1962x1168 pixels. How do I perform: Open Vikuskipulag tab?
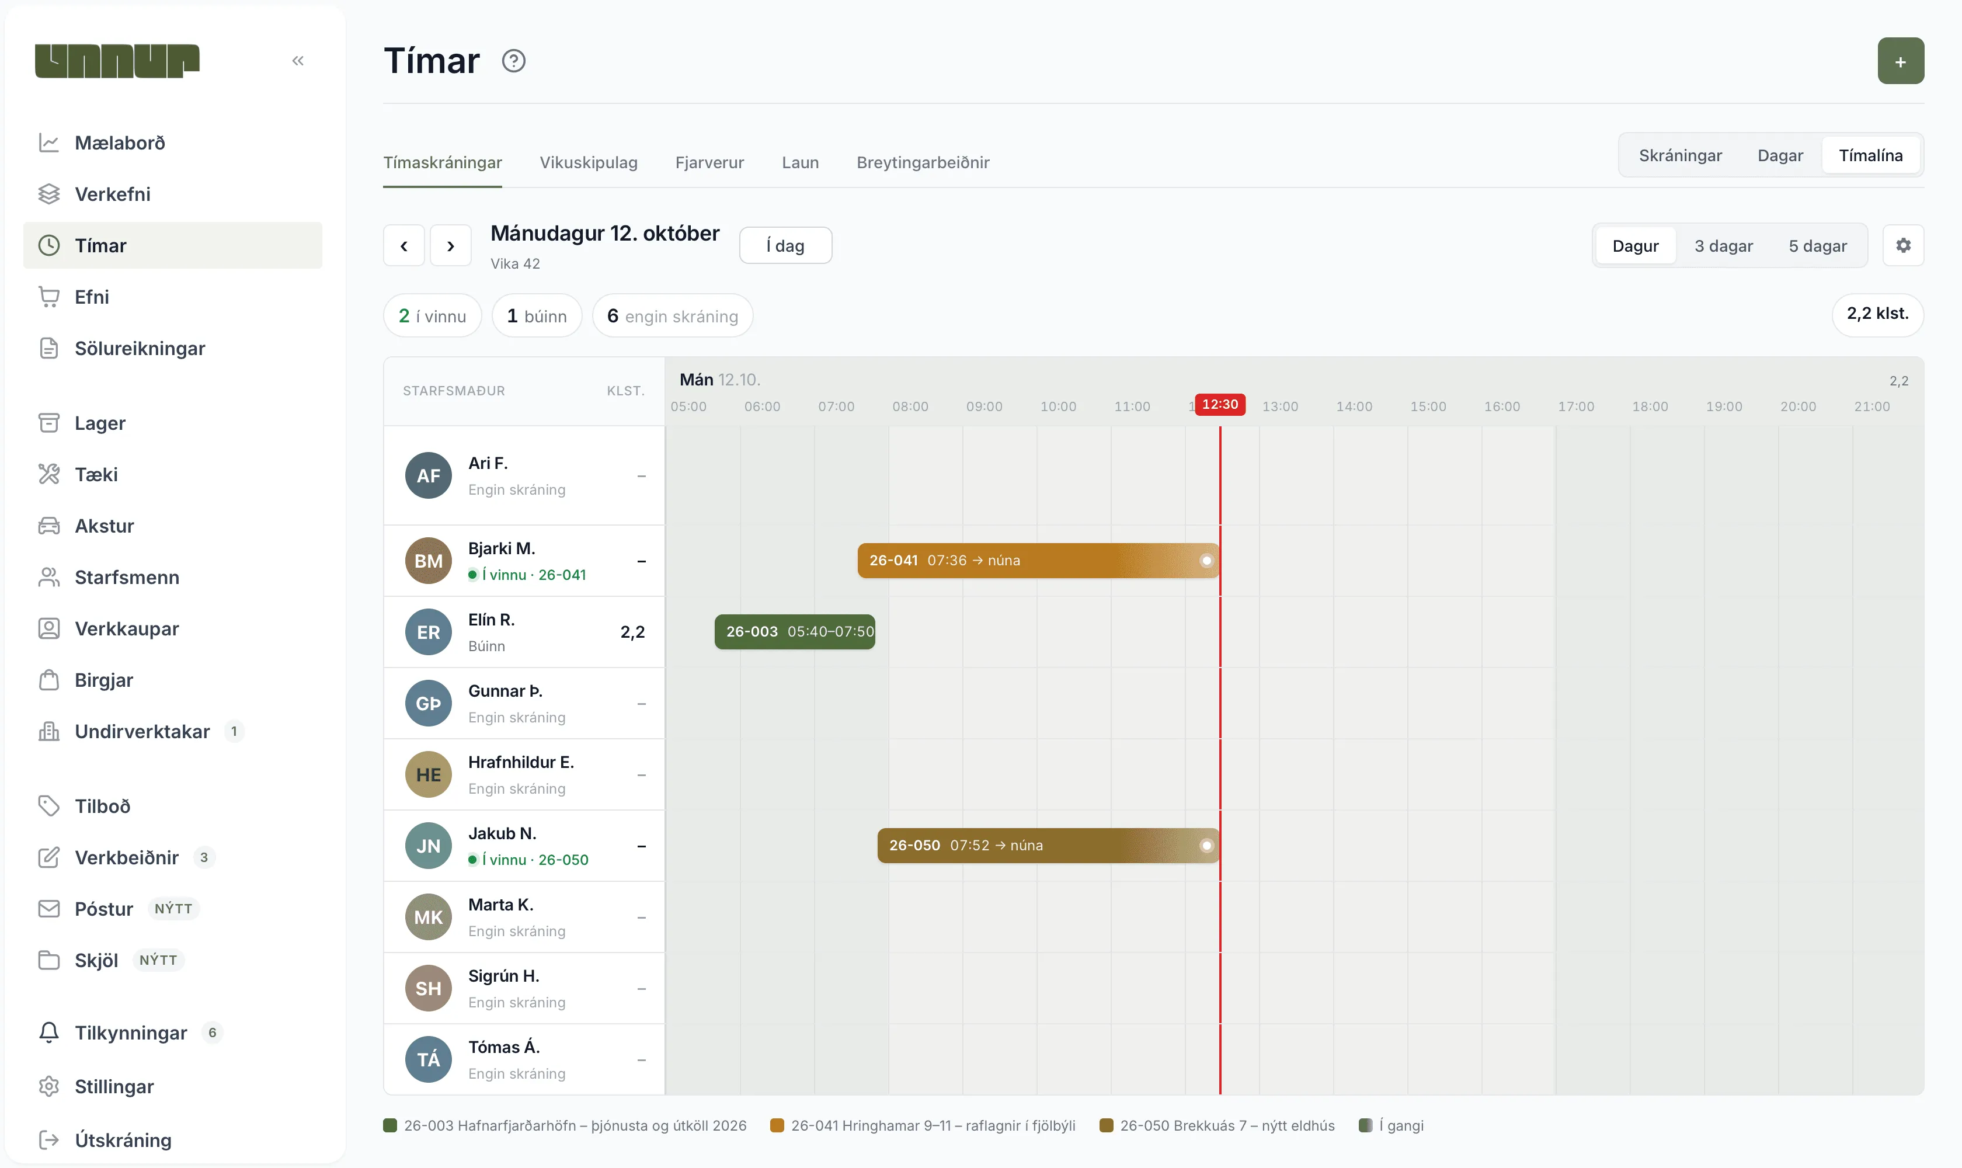coord(589,162)
